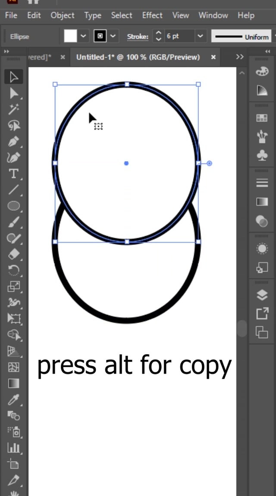Open the Swatches panel icon

(262, 118)
